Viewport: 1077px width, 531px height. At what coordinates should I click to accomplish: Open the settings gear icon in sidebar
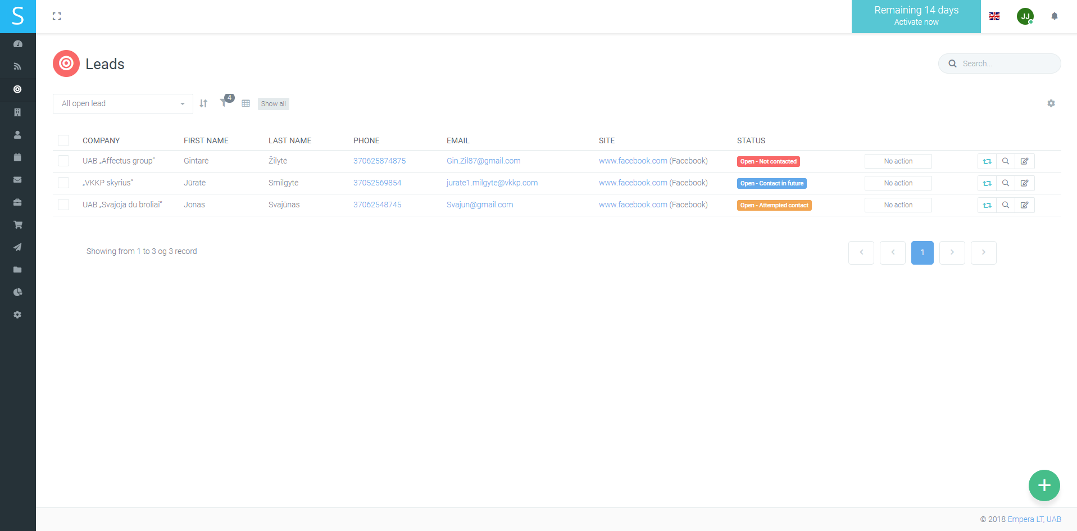click(17, 315)
